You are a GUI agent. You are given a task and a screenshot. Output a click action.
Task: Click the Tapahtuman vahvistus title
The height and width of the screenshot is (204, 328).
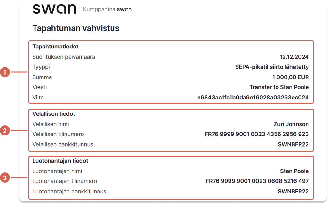pos(76,28)
